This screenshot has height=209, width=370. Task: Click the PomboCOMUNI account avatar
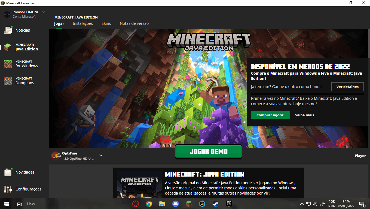coord(7,14)
